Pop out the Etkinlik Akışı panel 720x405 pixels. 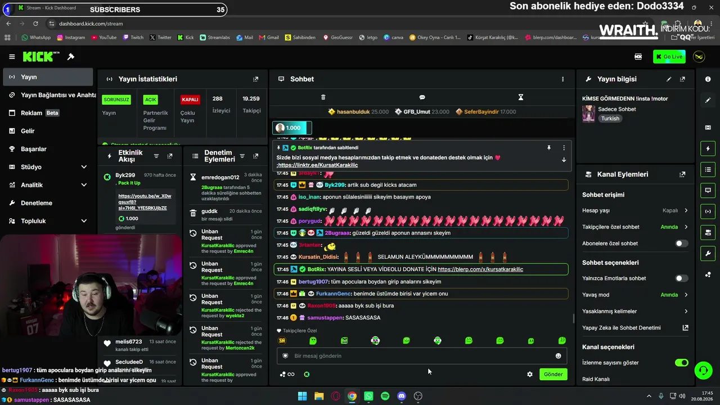[170, 156]
